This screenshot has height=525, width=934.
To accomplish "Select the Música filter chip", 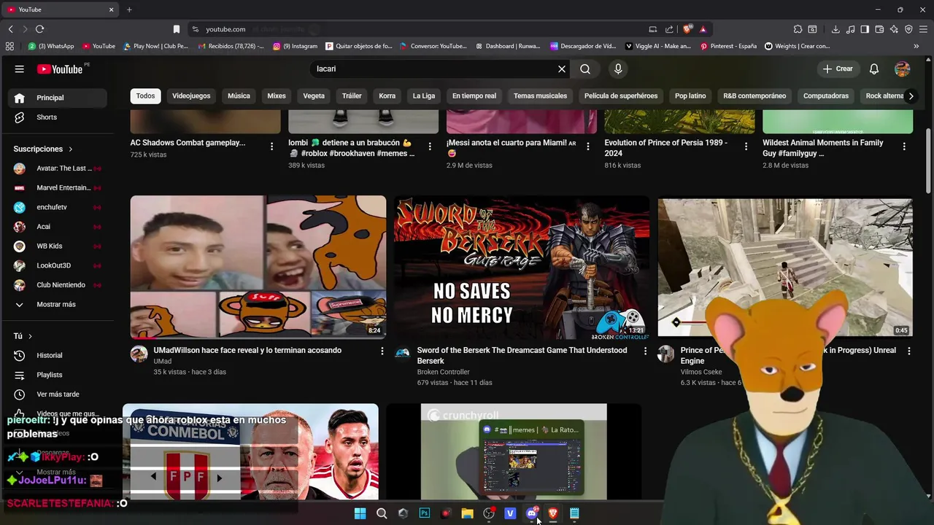I will (x=239, y=96).
